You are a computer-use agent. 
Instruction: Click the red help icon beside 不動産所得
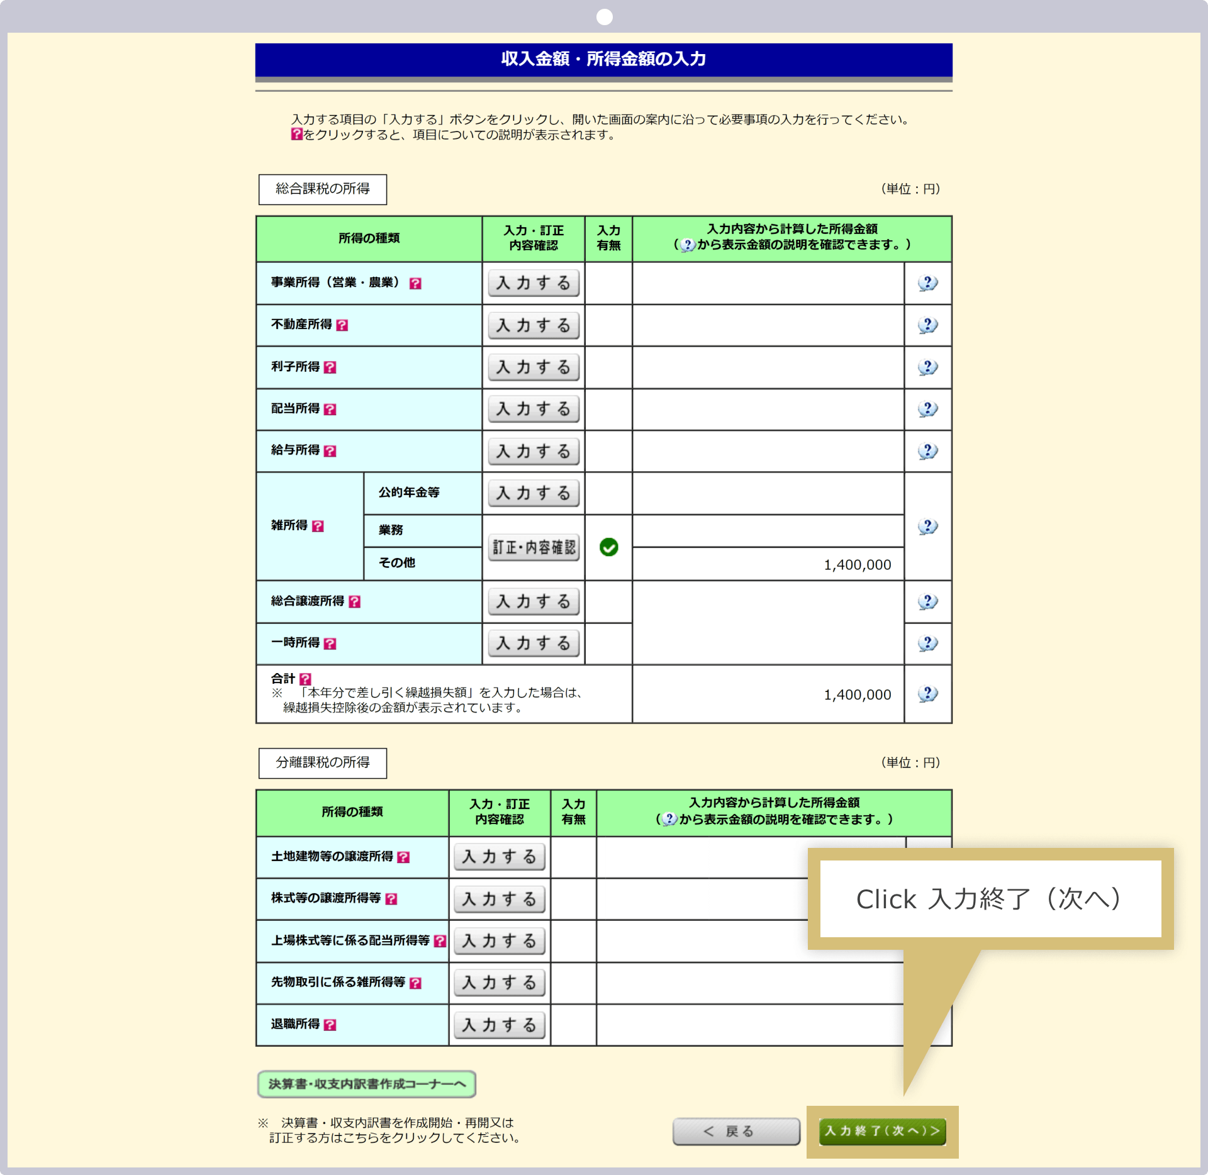342,325
